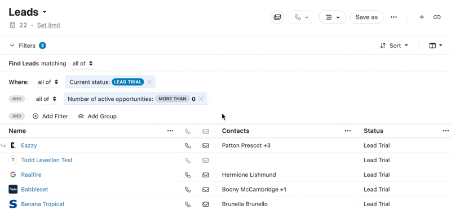Open Contacts column options ellipsis
Screen dimensions: 451x214
coord(348,131)
